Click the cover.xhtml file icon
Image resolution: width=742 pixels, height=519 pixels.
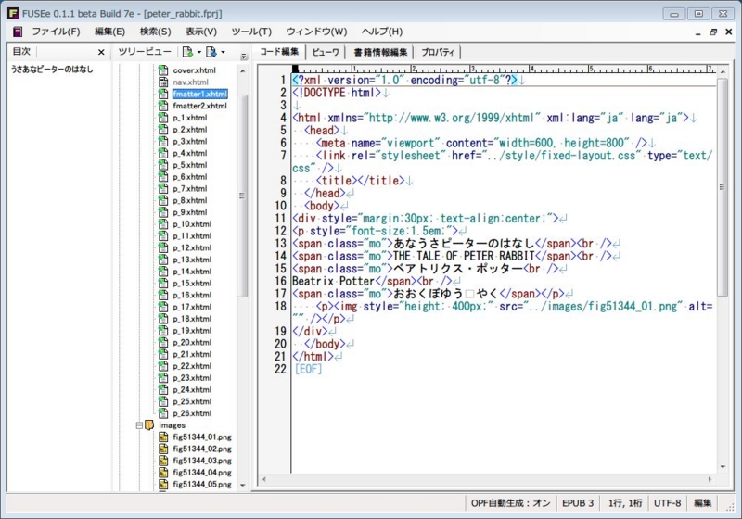tap(163, 70)
